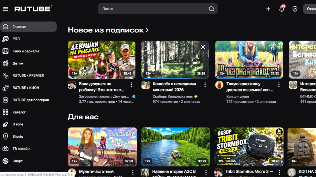Click the Кино и сериалы film icon

[x=6, y=51]
